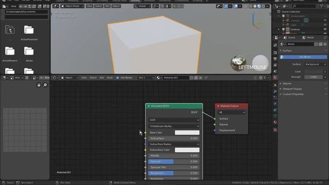Open the Scene properties tab icon

pos(275,71)
